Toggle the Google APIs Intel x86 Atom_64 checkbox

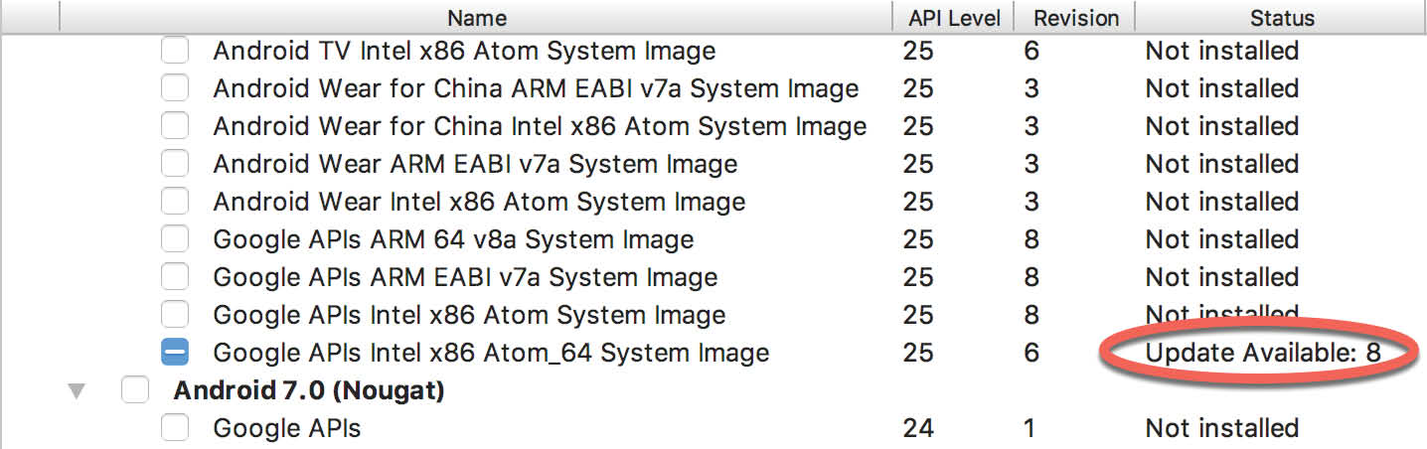pos(175,353)
